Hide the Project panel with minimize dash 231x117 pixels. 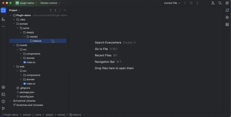point(65,10)
